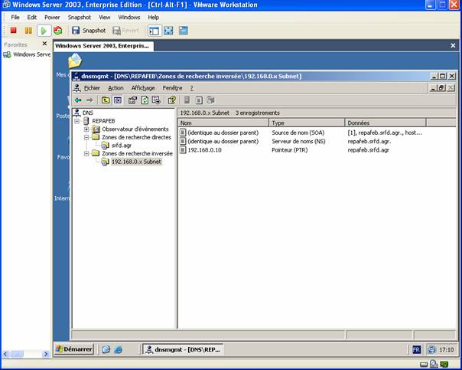
Task: Open Help via the question-mark toolbar icon
Action: 172,100
